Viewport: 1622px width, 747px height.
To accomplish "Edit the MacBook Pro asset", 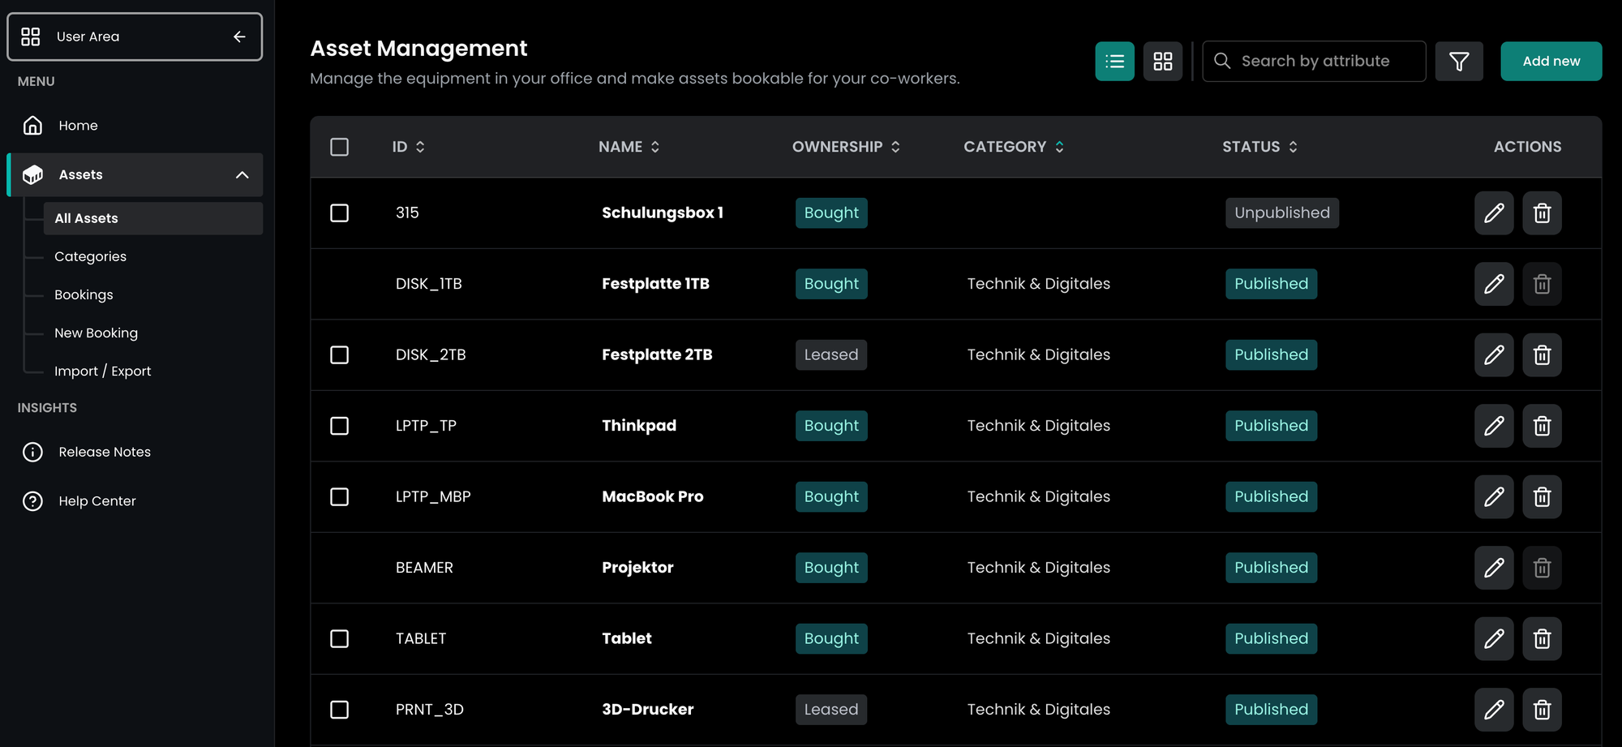I will tap(1493, 497).
